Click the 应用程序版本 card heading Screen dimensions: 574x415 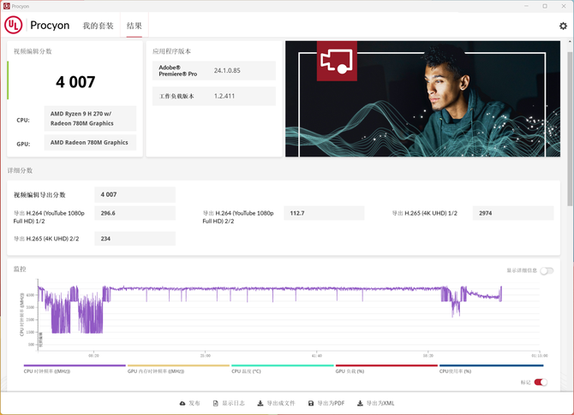tap(171, 51)
